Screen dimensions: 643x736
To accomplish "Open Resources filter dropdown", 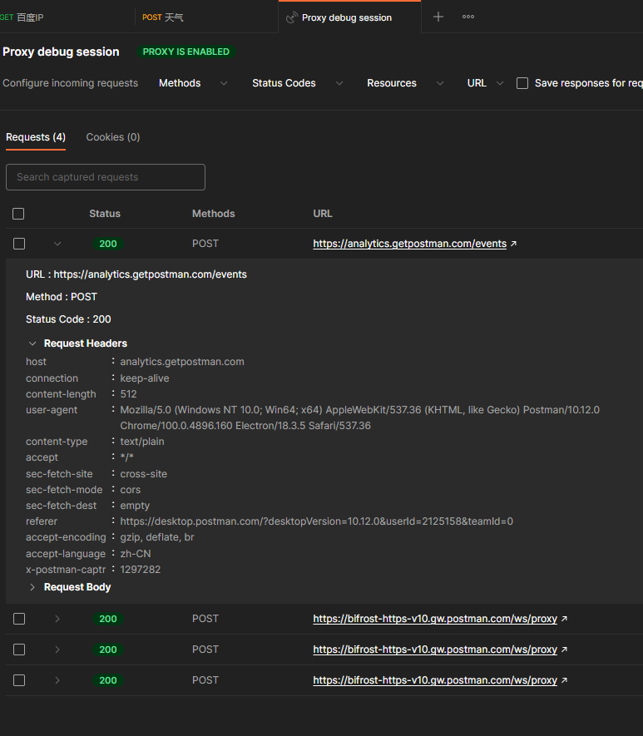I will (405, 83).
